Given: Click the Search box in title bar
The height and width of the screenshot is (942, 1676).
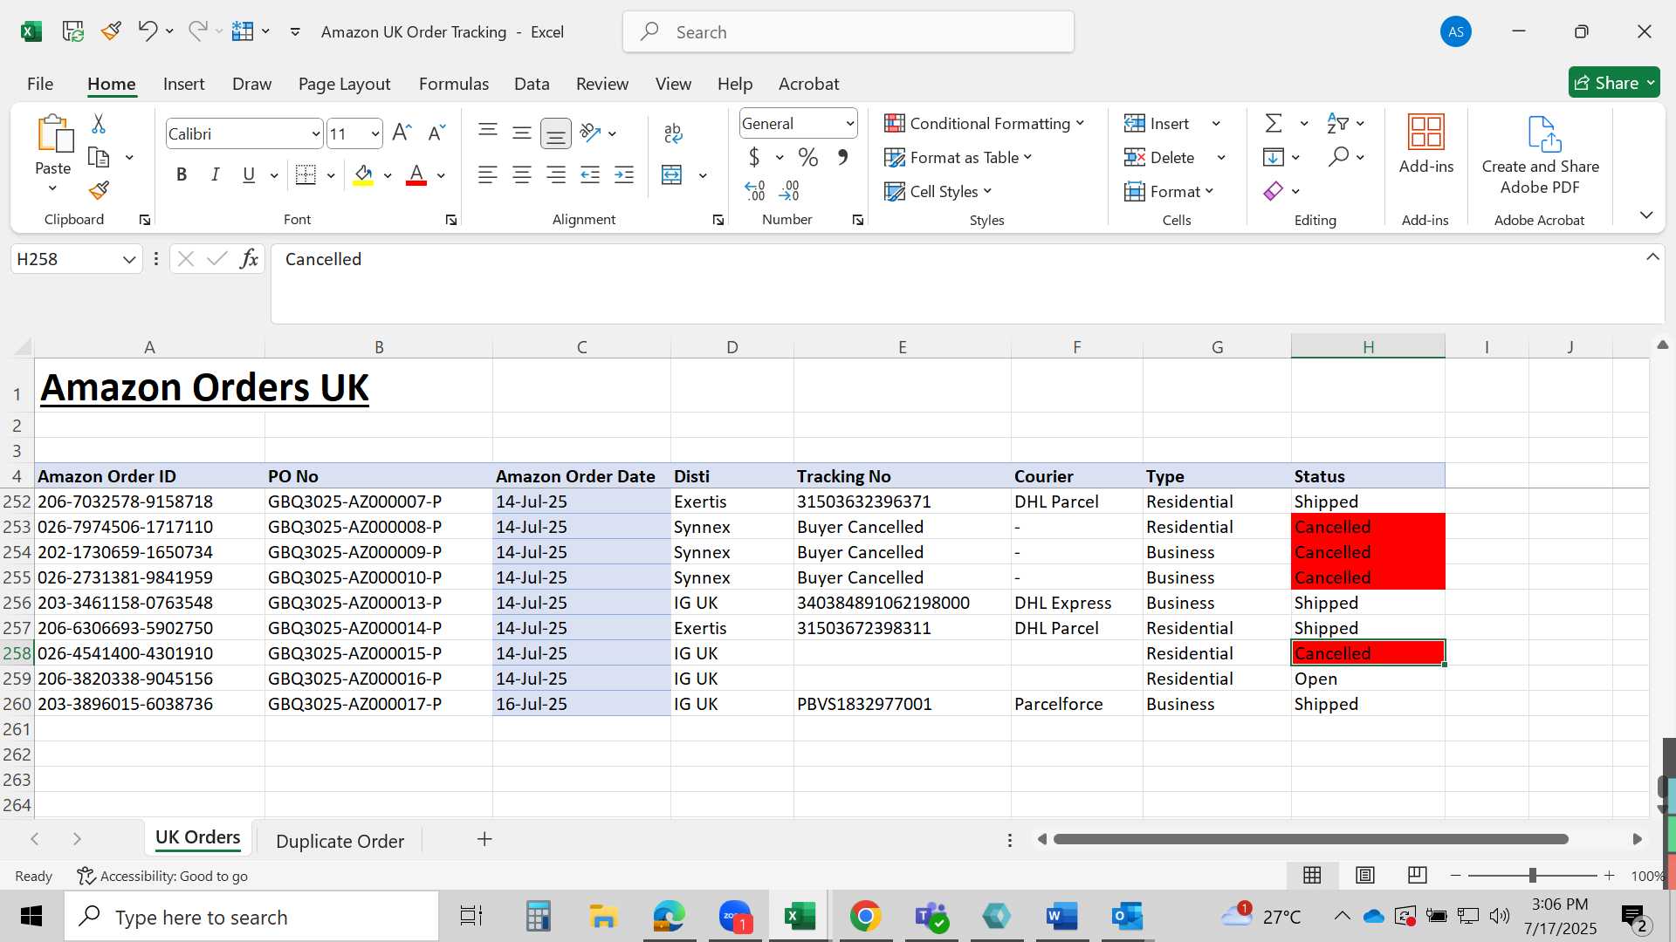Looking at the screenshot, I should click(848, 32).
